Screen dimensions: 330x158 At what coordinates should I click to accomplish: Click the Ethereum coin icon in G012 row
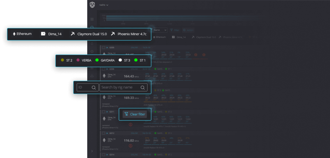tap(104, 140)
